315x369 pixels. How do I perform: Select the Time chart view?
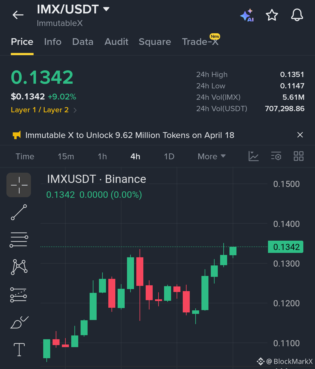(x=25, y=156)
